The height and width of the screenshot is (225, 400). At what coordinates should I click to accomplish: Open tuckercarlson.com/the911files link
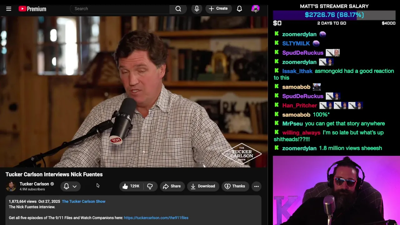pyautogui.click(x=156, y=218)
